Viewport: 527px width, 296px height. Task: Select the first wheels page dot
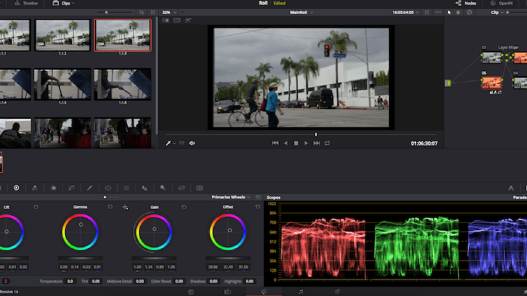[105, 197]
